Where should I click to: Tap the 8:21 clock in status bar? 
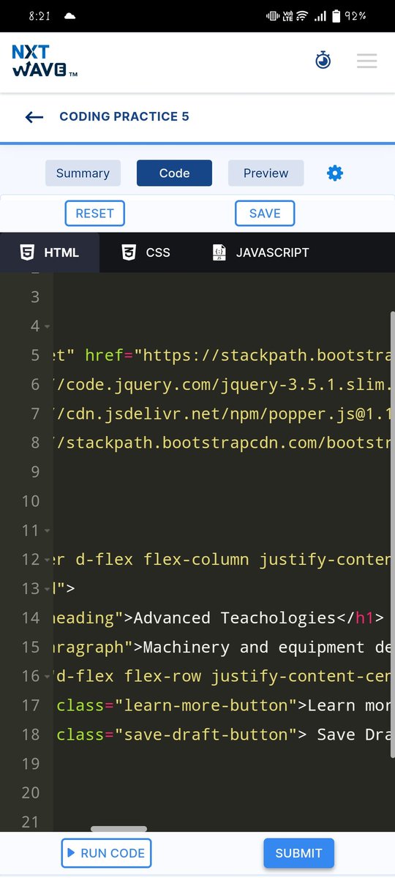click(39, 15)
